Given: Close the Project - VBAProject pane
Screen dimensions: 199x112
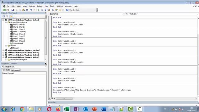Looking at the screenshot, I should [x=46, y=13].
